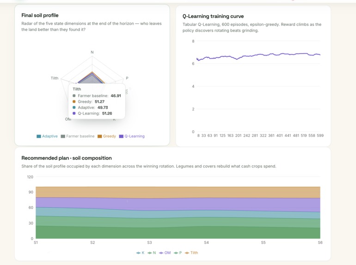Click the tan Tilth area band
Viewport: 356px width, 265px height.
(178, 192)
